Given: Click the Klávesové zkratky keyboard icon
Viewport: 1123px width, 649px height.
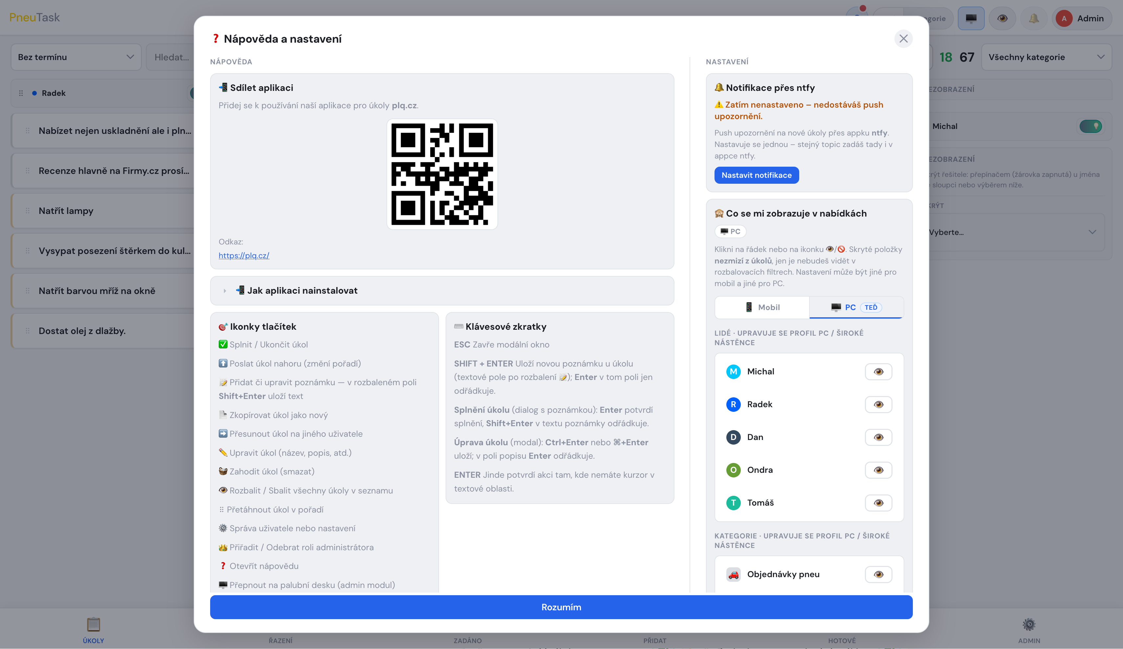Looking at the screenshot, I should [458, 326].
